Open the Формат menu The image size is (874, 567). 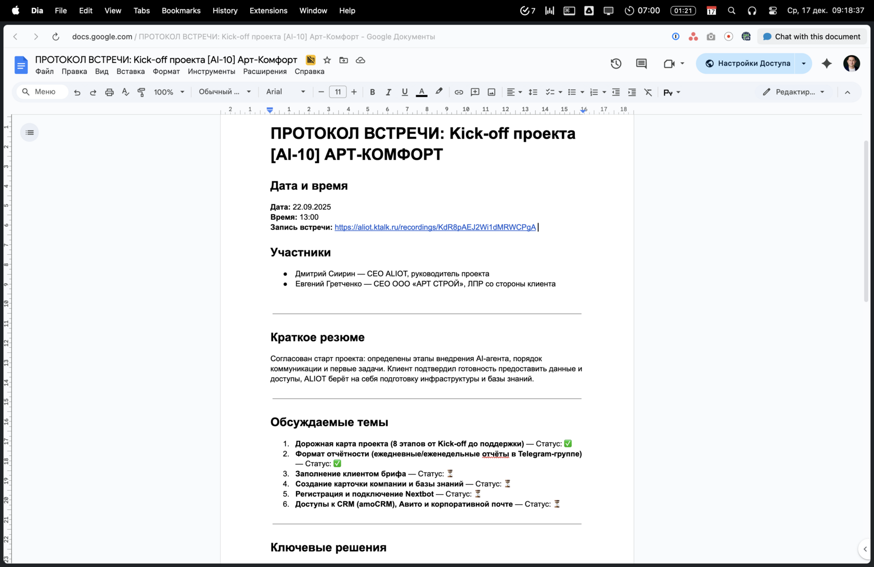[x=166, y=72]
